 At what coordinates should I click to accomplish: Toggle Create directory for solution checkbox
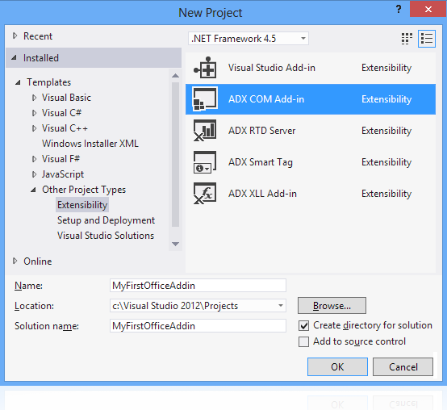click(x=303, y=325)
